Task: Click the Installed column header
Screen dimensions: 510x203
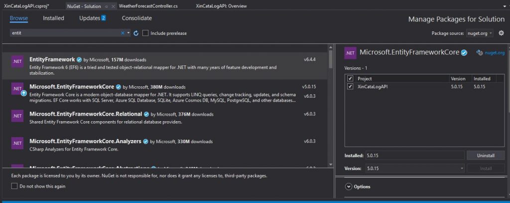Action: pos(482,78)
